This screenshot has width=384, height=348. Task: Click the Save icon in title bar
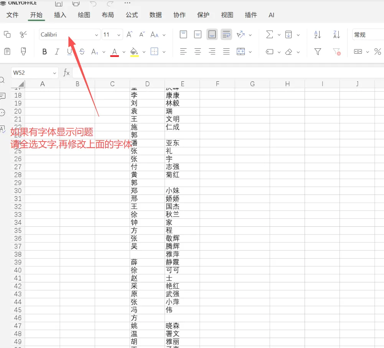pos(59,3)
